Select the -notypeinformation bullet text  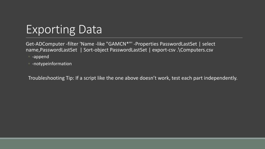pos(52,64)
